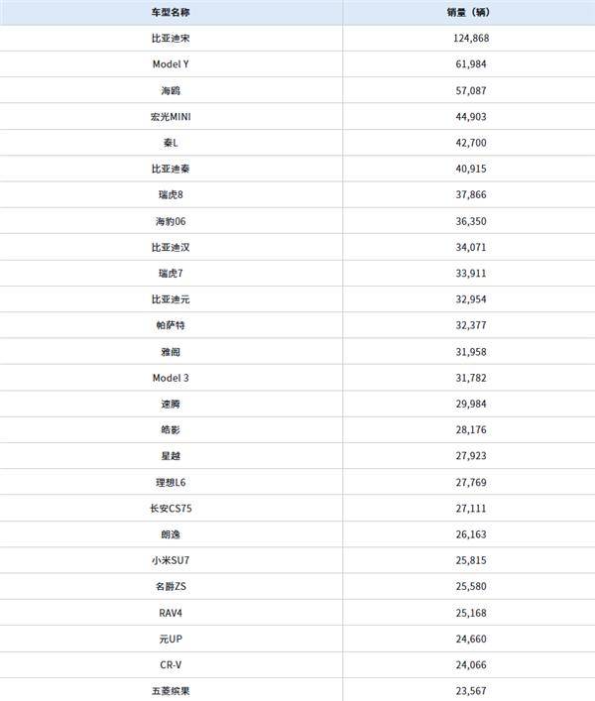The height and width of the screenshot is (701, 595).
Task: Click sales value 34,071 for 比亚迪汉
Action: coord(471,247)
